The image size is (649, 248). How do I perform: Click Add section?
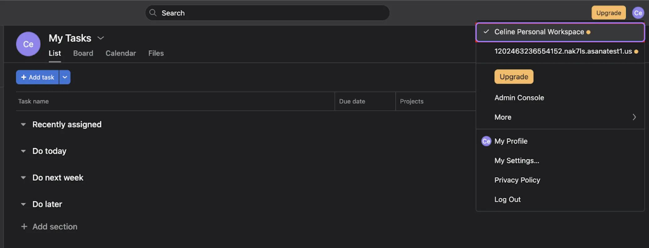pyautogui.click(x=49, y=227)
